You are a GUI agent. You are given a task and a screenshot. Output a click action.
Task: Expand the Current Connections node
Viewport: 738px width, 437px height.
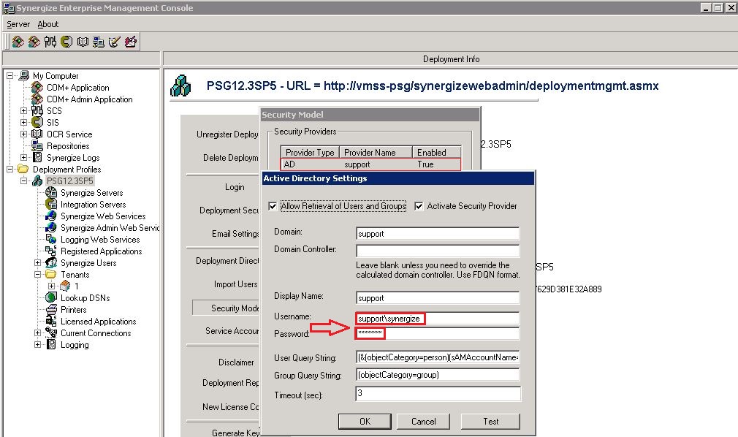[38, 333]
